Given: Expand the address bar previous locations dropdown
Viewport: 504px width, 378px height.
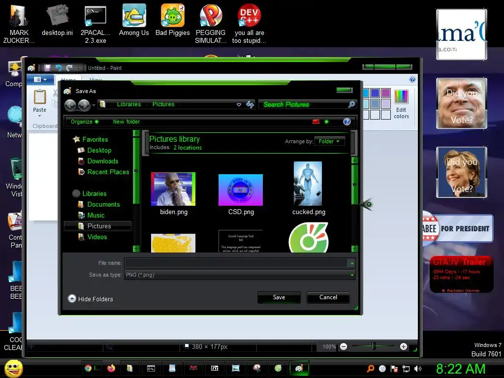Looking at the screenshot, I should [x=239, y=104].
